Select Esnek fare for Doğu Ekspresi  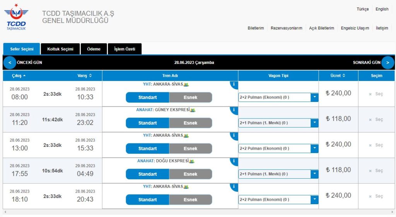coord(190,174)
